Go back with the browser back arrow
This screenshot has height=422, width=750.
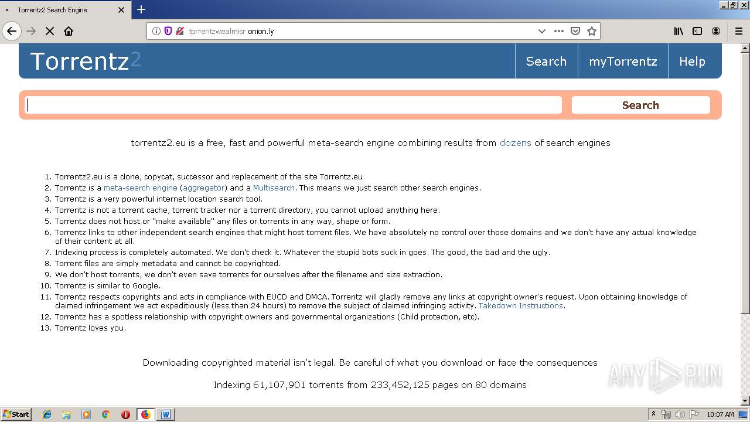pyautogui.click(x=12, y=31)
